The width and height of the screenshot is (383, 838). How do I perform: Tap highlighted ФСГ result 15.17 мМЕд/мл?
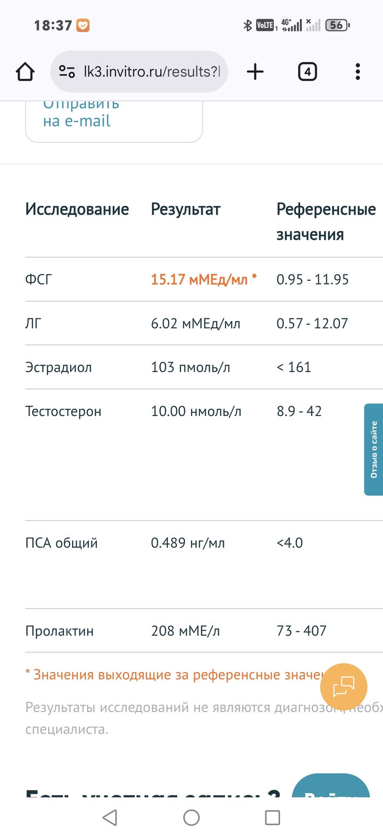pyautogui.click(x=204, y=280)
